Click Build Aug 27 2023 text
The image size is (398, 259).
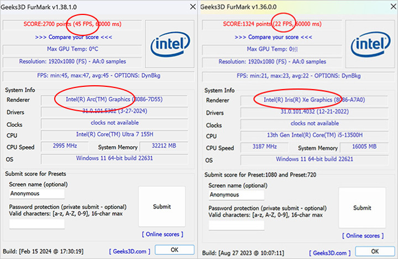coord(243,253)
